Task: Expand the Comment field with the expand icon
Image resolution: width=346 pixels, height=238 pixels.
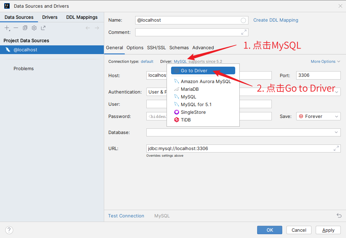Action: click(x=244, y=32)
